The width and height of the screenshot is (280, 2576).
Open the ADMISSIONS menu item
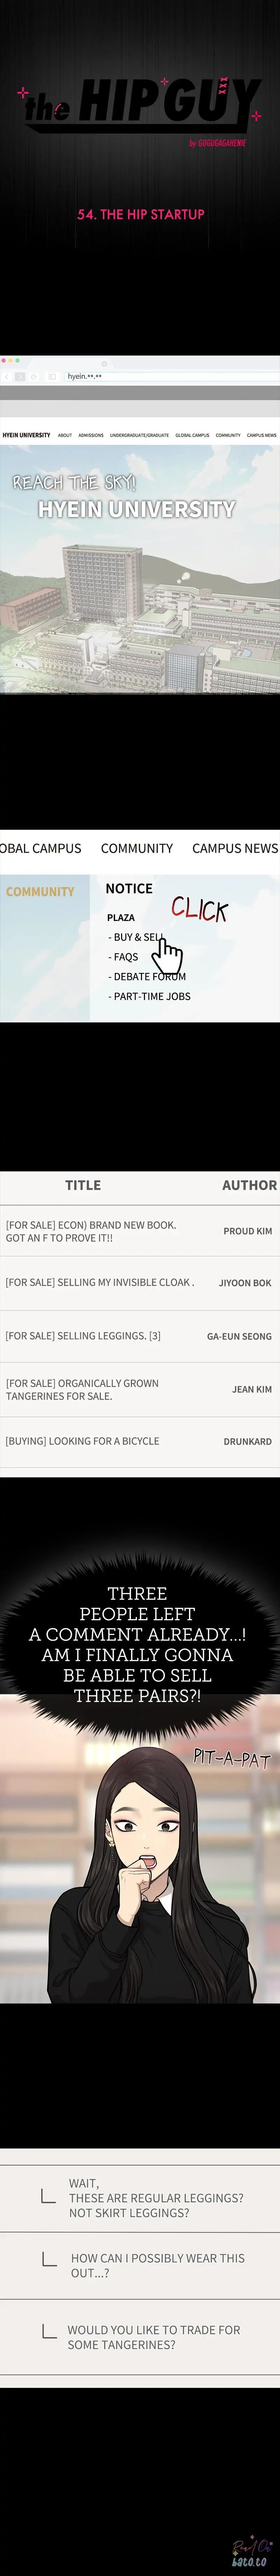click(x=91, y=435)
